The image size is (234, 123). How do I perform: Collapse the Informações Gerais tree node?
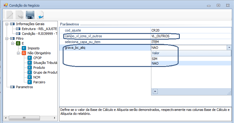pos(7,24)
